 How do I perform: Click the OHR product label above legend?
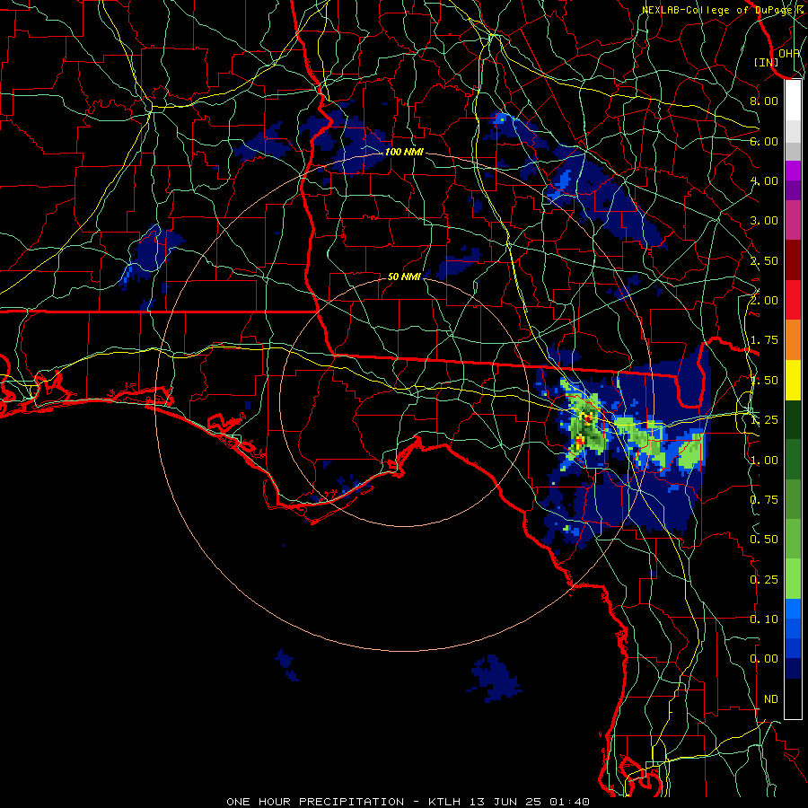click(789, 53)
